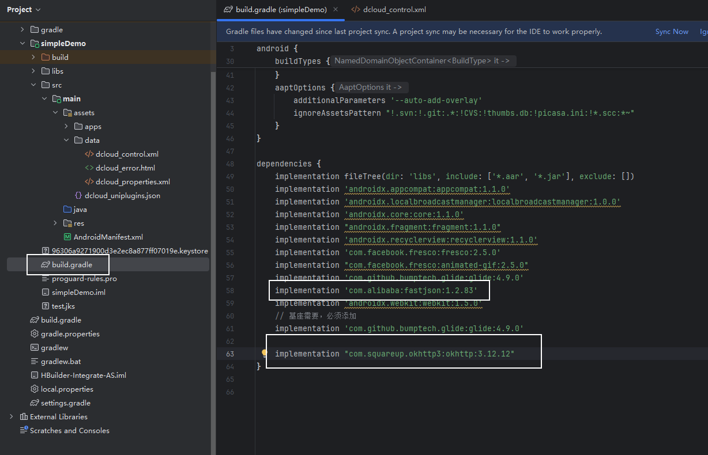Click the dcloud_error.html file icon

click(x=89, y=168)
